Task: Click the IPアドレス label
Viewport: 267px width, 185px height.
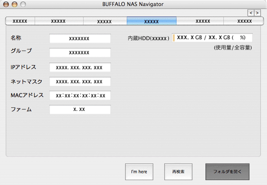Action: pyautogui.click(x=23, y=67)
